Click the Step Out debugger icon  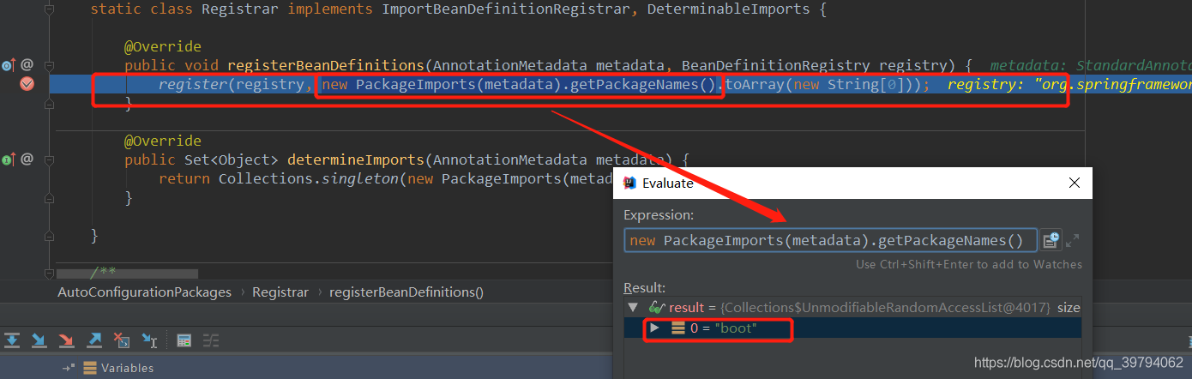click(x=94, y=340)
